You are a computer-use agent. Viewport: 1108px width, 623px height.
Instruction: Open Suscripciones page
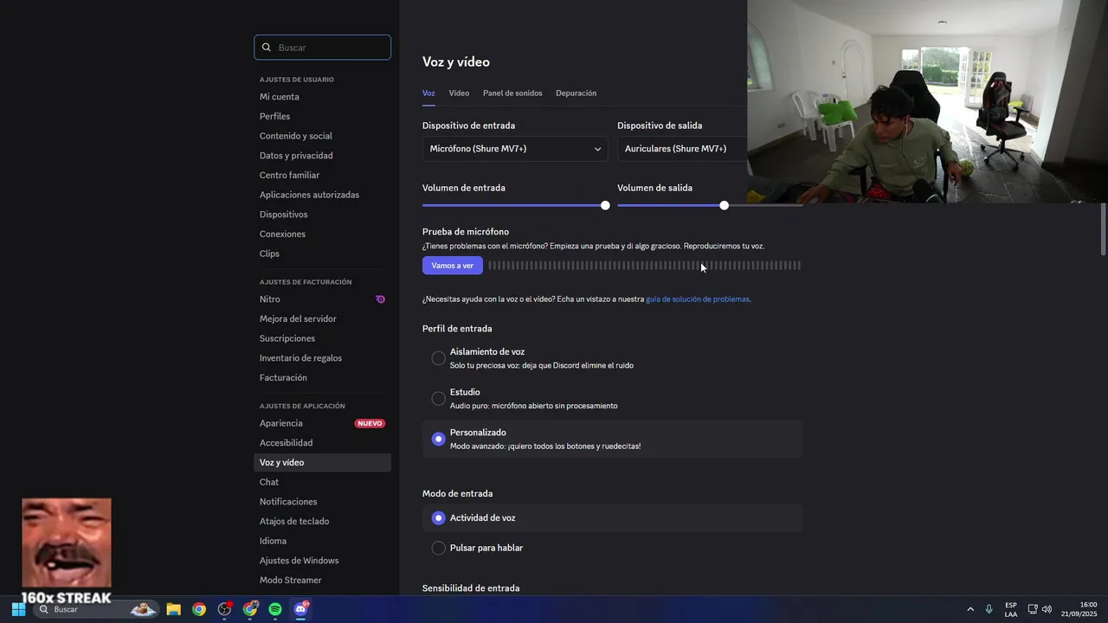pyautogui.click(x=322, y=338)
